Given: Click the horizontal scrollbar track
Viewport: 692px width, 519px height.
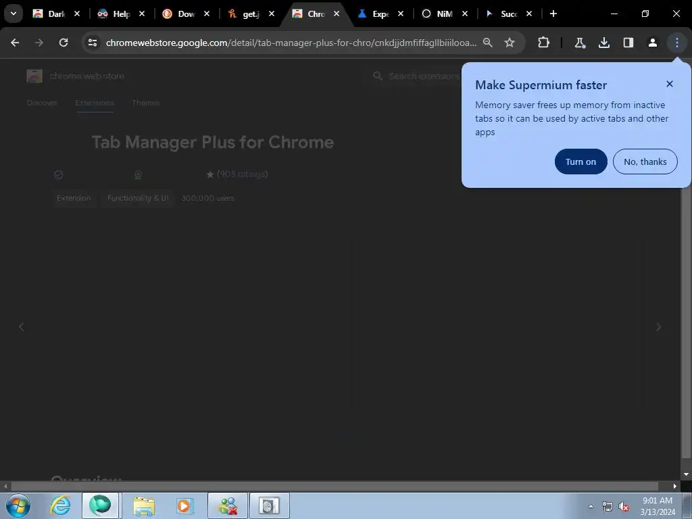Looking at the screenshot, I should point(335,486).
